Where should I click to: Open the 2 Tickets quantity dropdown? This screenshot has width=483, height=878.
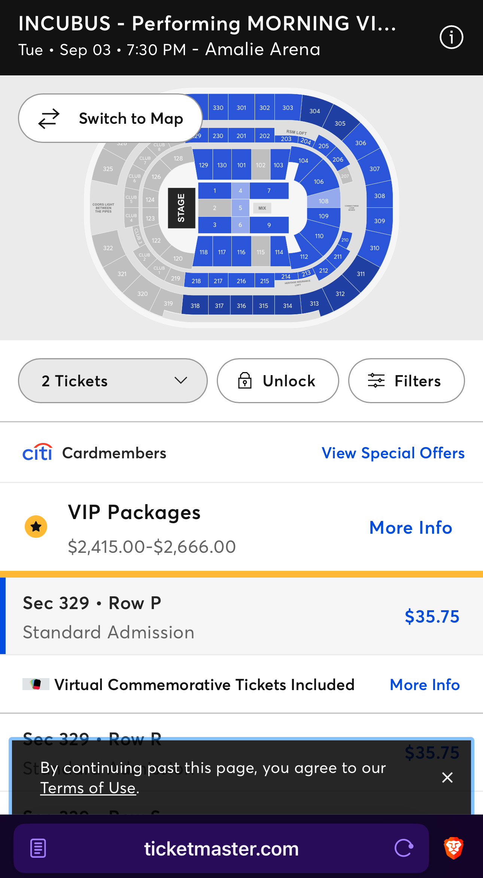(x=113, y=381)
